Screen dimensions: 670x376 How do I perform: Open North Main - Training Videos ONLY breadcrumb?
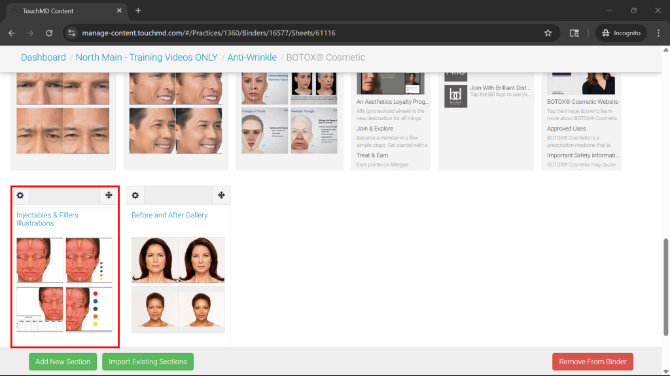click(x=147, y=57)
